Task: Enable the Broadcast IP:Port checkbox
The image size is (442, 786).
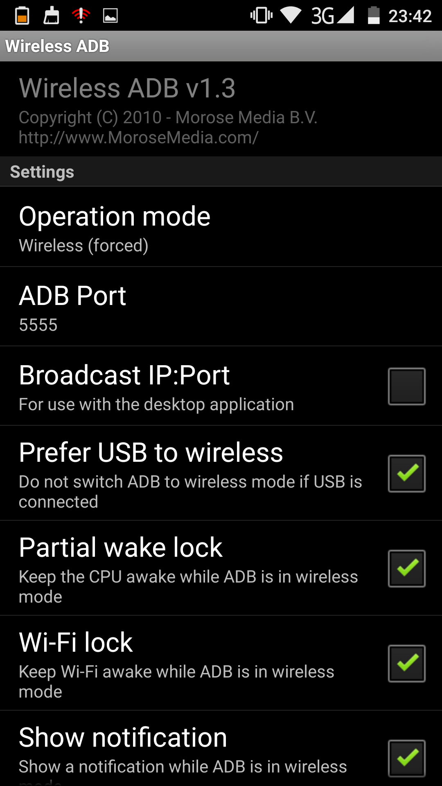Action: click(x=406, y=386)
